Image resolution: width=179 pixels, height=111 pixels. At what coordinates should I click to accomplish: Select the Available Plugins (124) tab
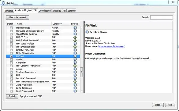26,10
